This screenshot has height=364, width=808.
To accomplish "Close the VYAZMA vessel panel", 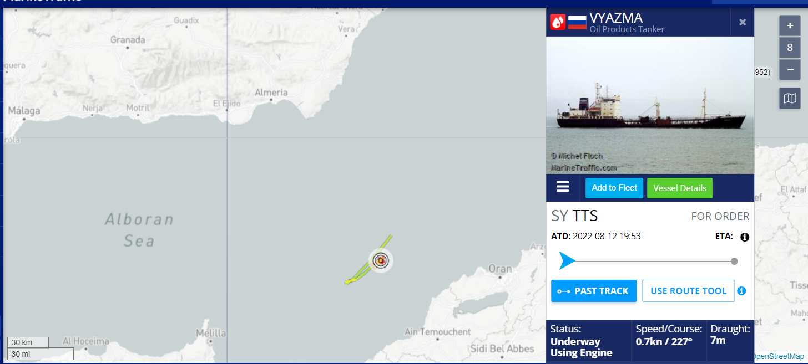I will click(743, 22).
